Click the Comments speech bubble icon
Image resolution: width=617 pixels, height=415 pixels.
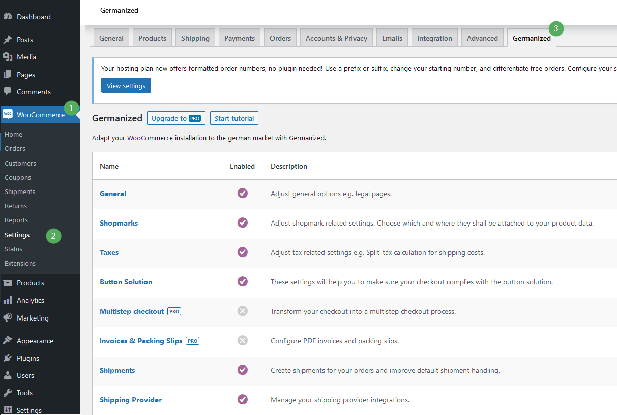click(x=8, y=92)
